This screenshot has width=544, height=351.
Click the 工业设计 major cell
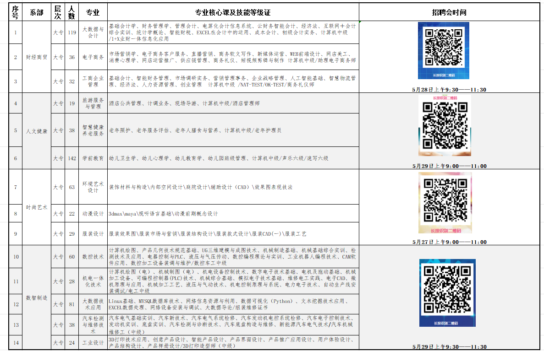pyautogui.click(x=93, y=343)
